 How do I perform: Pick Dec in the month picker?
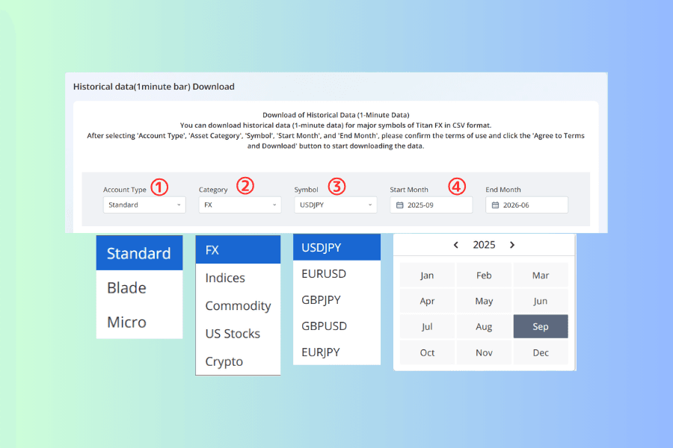541,352
